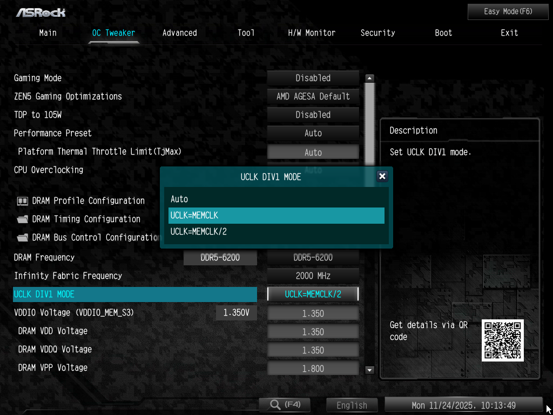
Task: Close the UCLK DIV1 MODE popup
Action: click(382, 176)
